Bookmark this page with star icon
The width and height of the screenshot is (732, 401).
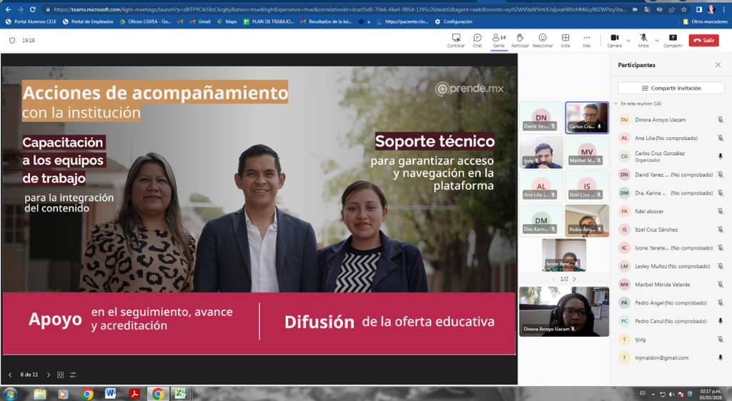point(684,9)
